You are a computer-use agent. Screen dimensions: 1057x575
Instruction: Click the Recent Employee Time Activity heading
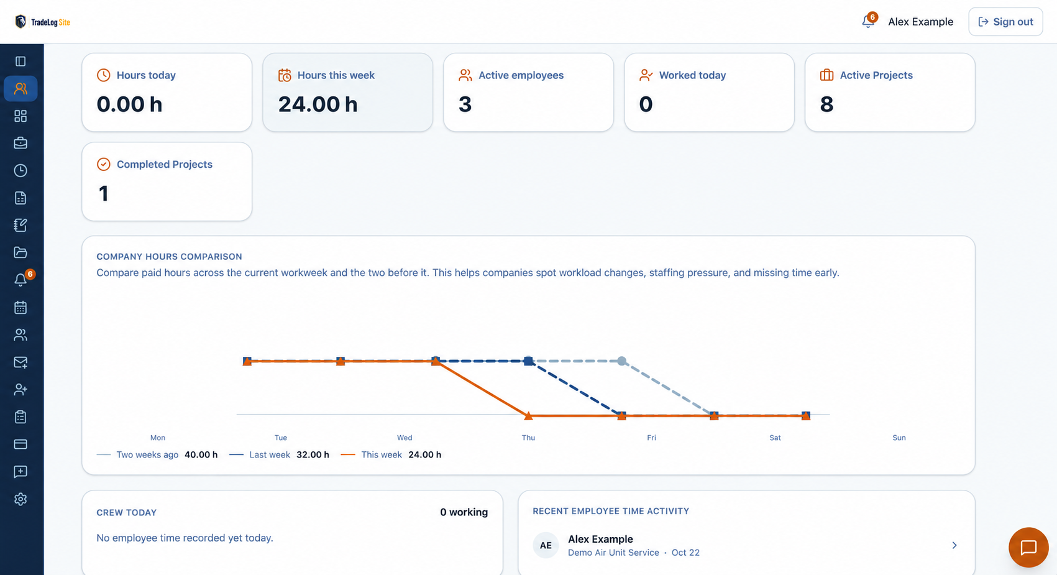(x=611, y=511)
